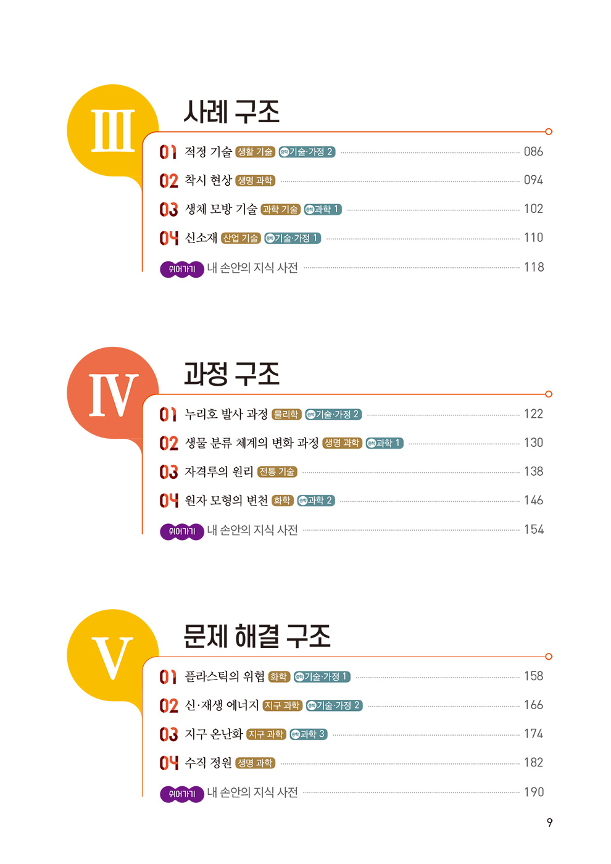Click the purple 쉬어가기 badge beside page 190

pyautogui.click(x=181, y=794)
